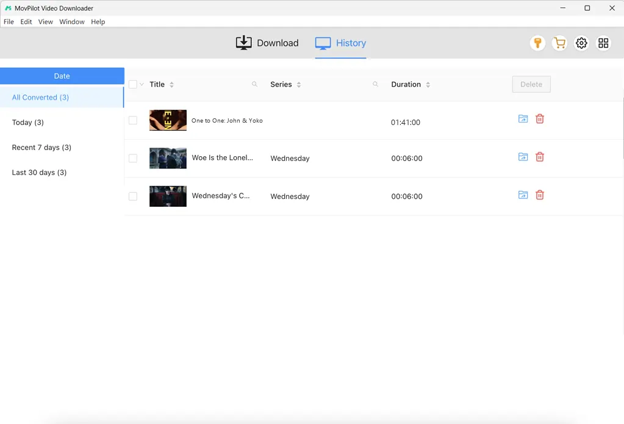Click thumbnail of One to One: John & Yoko
Screen dimensions: 624x424
pos(168,120)
